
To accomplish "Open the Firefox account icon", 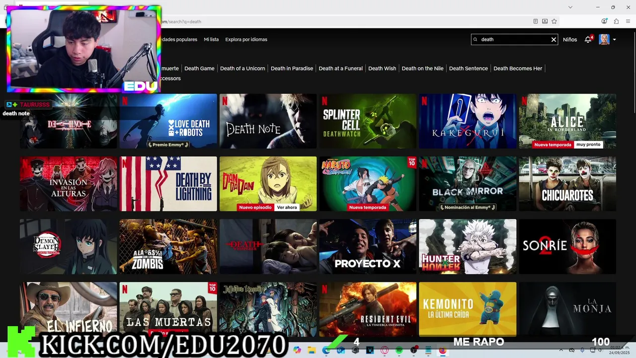I will (x=604, y=21).
